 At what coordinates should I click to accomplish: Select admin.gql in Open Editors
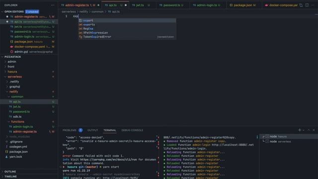pyautogui.click(x=29, y=52)
